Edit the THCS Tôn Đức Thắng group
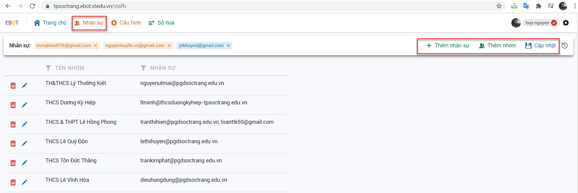 click(24, 163)
